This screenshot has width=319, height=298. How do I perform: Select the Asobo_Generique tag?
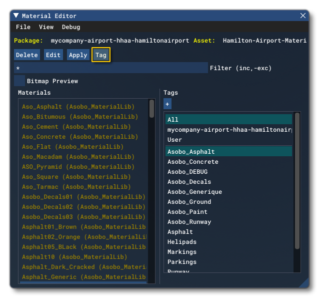(228, 191)
